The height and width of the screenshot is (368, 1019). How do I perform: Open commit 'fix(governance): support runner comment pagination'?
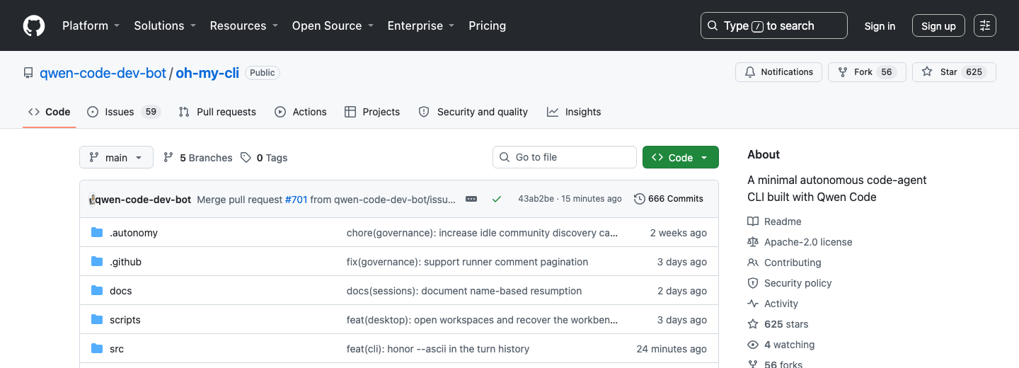tap(467, 262)
